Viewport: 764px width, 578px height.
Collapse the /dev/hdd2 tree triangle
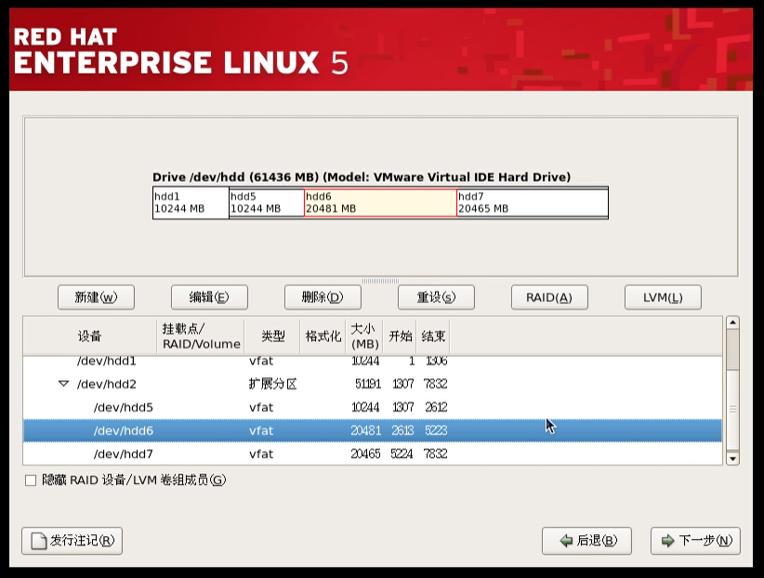63,384
